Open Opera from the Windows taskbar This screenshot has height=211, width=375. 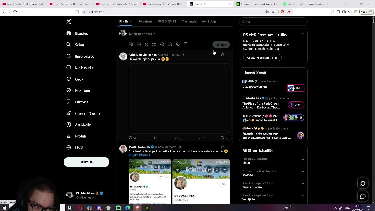[80, 208]
